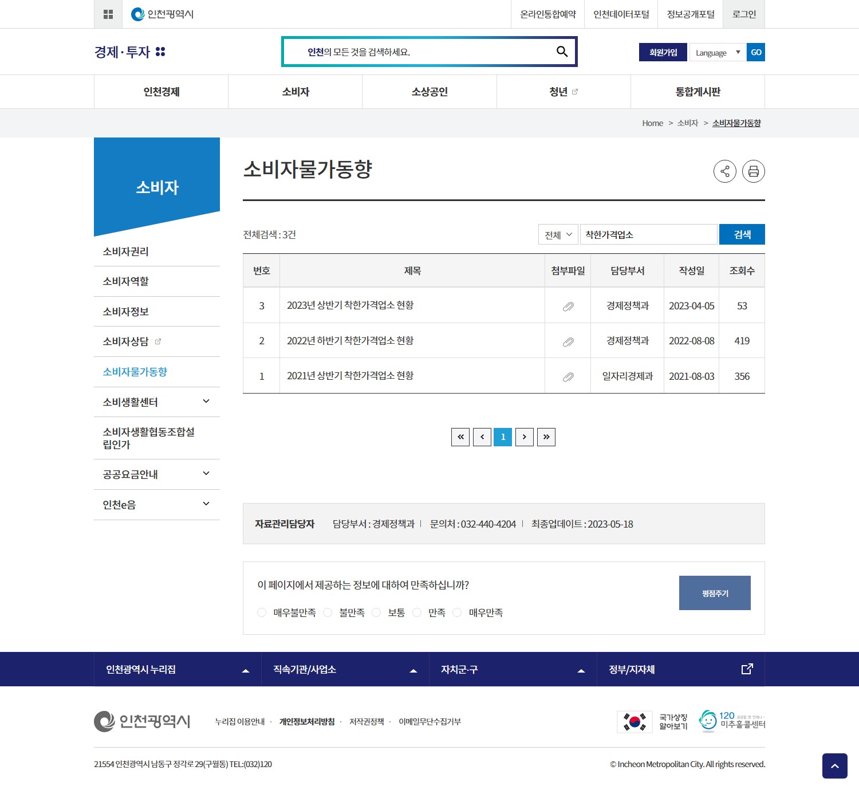Open the 소비자 main menu

(295, 92)
